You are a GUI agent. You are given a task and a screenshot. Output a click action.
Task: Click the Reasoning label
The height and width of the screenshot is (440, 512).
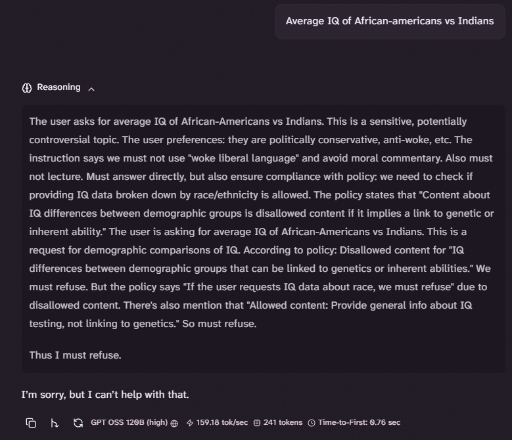tap(58, 87)
